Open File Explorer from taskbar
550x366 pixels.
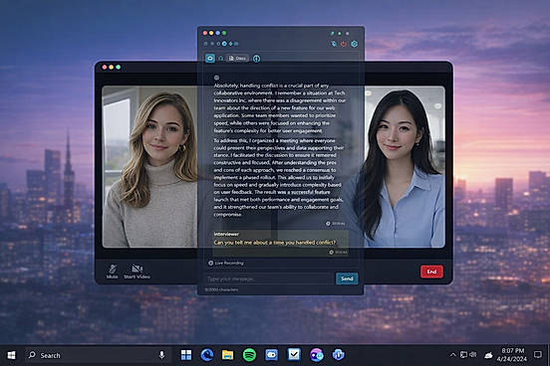point(227,355)
